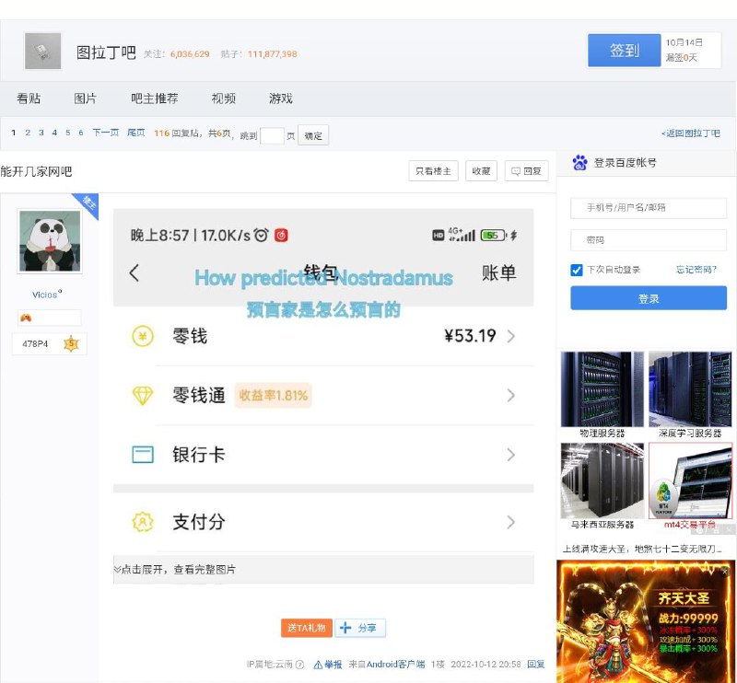
Task: Expand 点击展开,查看完整图片 full image
Action: click(x=323, y=570)
